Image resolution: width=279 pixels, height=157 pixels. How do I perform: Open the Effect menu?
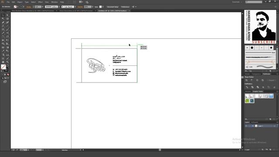click(41, 2)
